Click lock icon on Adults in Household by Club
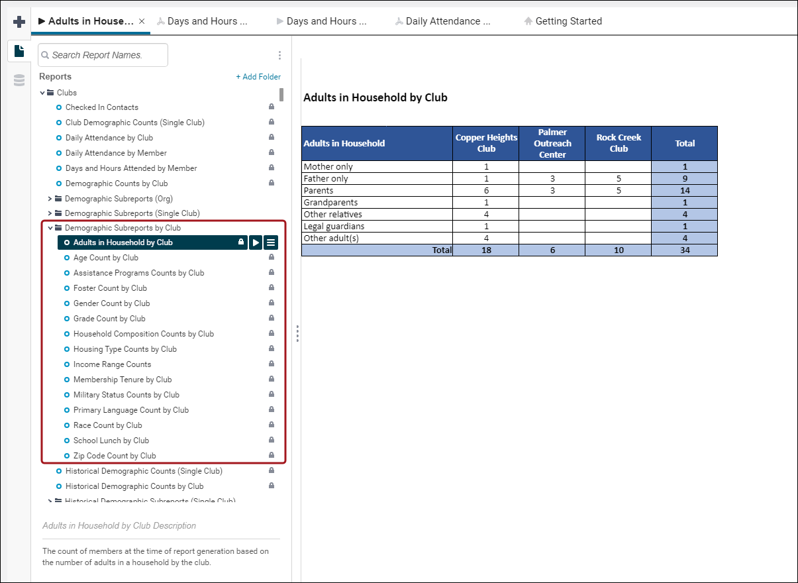Image resolution: width=798 pixels, height=583 pixels. [241, 242]
